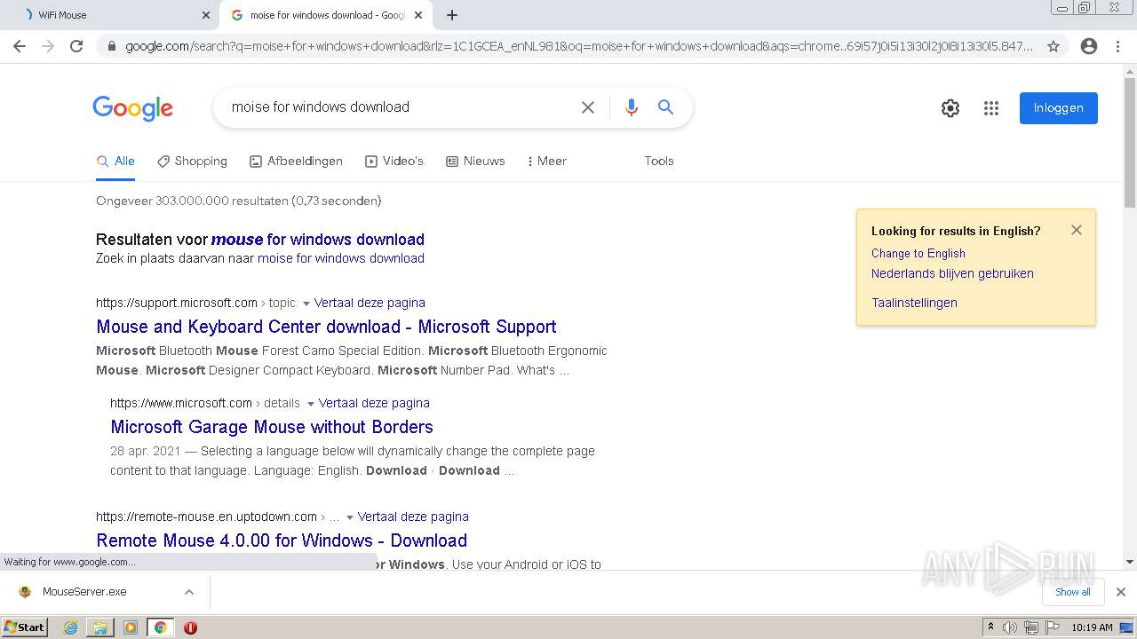
Task: Open Windows Explorer folder from taskbar
Action: [100, 627]
